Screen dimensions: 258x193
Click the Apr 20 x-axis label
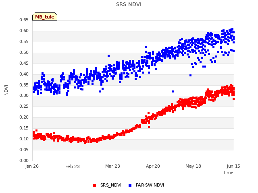point(153,166)
